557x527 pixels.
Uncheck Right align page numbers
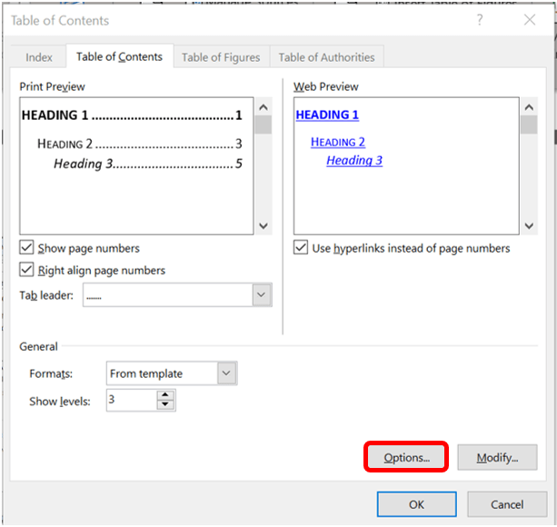(x=27, y=270)
